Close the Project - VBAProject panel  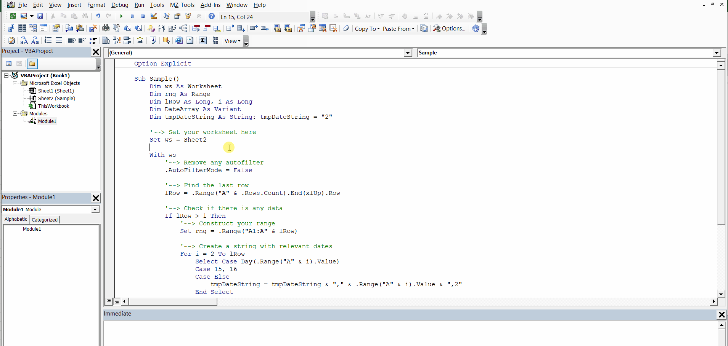coord(96,52)
